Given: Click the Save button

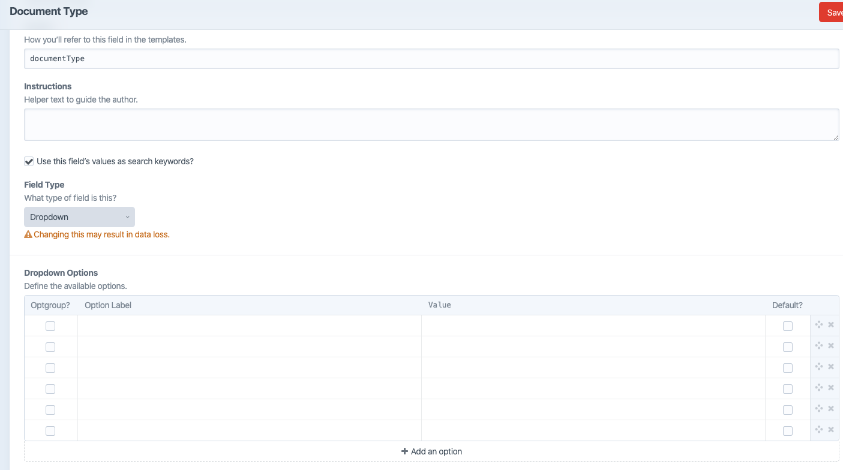Looking at the screenshot, I should click(x=834, y=11).
